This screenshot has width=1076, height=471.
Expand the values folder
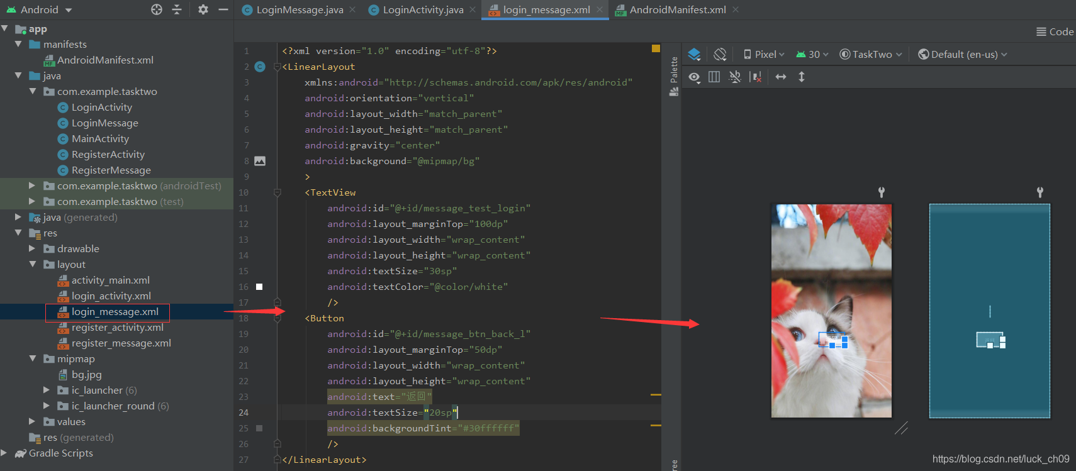coord(32,421)
